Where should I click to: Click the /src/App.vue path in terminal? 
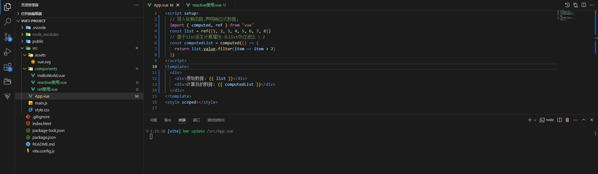pyautogui.click(x=220, y=131)
